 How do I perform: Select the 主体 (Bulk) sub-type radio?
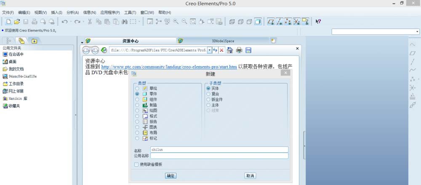tap(208, 105)
